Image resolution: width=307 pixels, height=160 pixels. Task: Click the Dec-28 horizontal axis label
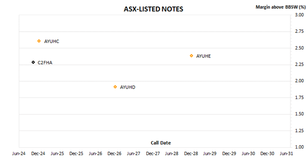tap(191, 153)
